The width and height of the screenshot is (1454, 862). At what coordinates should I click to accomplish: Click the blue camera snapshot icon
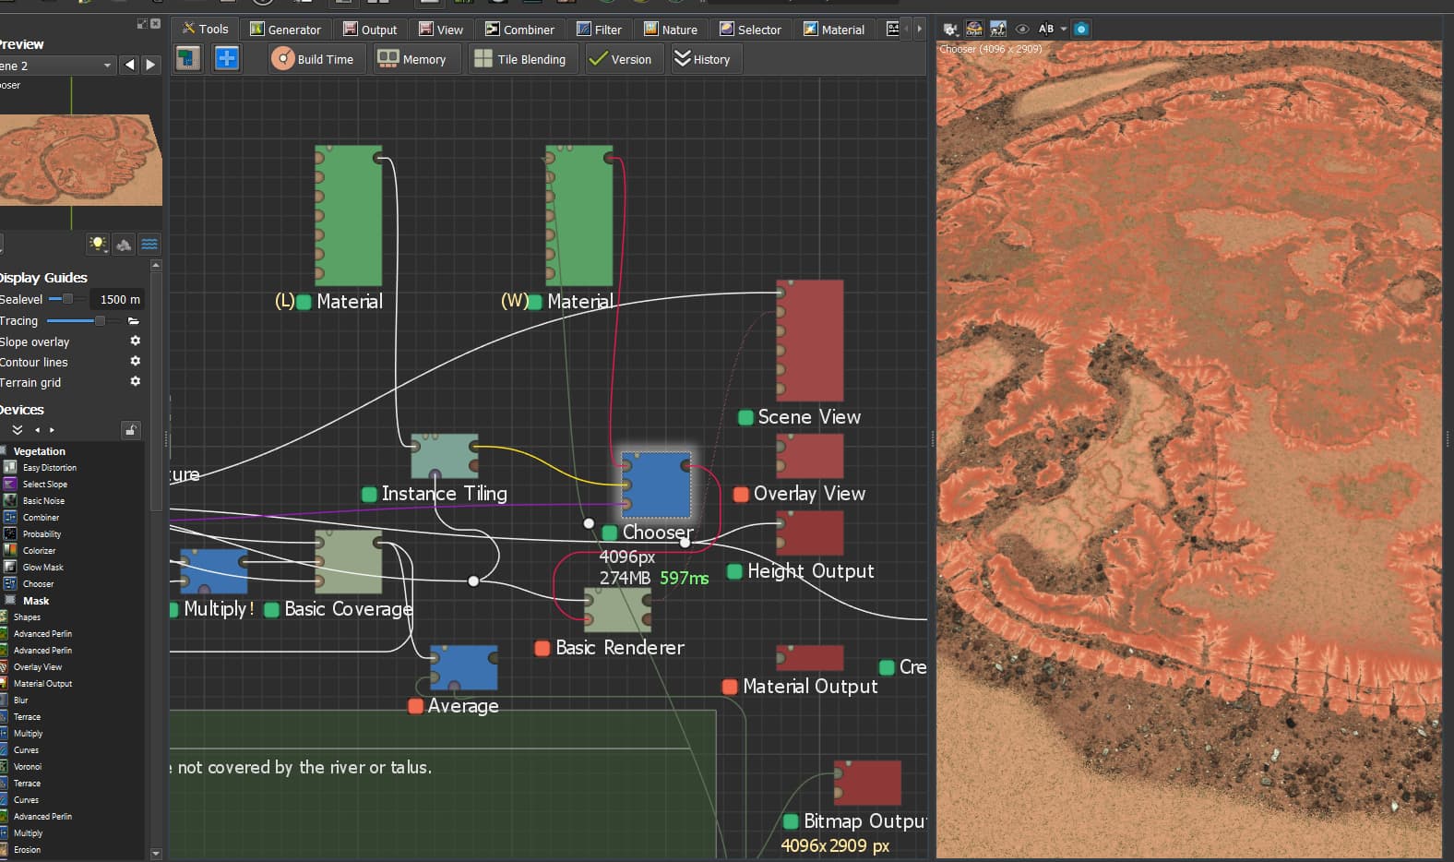pos(1081,30)
